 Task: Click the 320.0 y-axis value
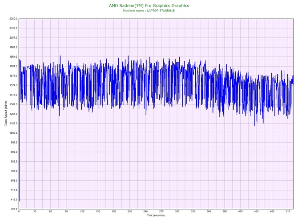pyautogui.click(x=14, y=209)
